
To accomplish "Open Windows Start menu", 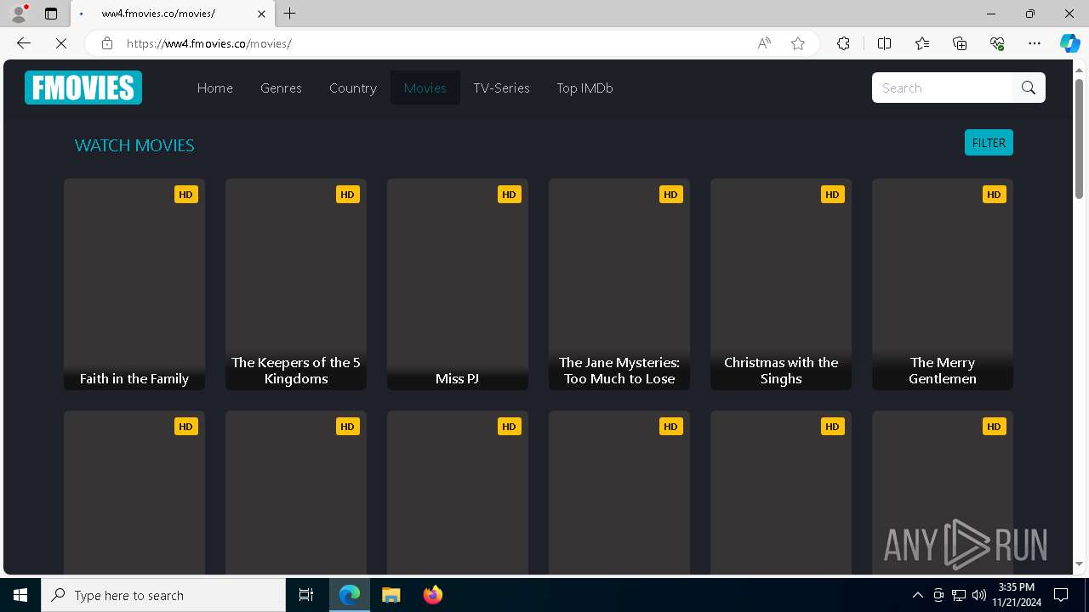I will click(x=20, y=595).
